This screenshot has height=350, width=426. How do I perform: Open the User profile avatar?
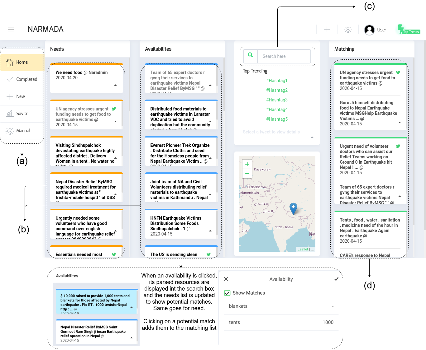(369, 30)
